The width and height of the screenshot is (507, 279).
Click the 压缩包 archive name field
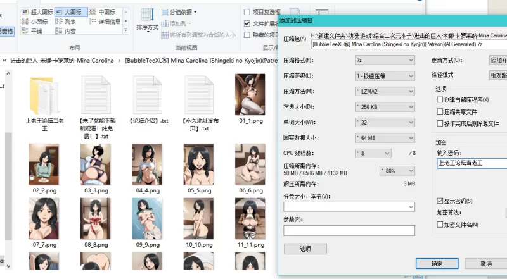pos(409,44)
